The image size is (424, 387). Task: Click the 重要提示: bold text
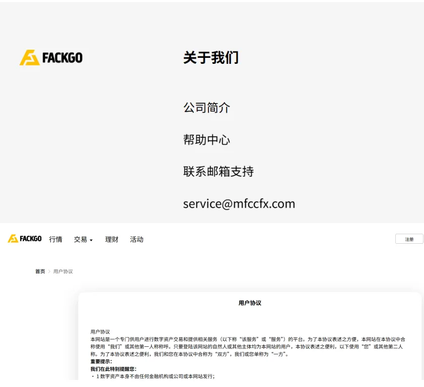pyautogui.click(x=101, y=361)
